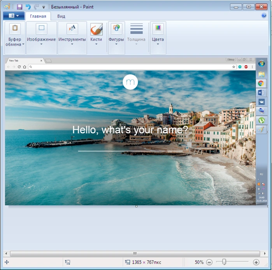The width and height of the screenshot is (272, 270).
Task: Click the cursor position icon in status bar
Action: [7, 262]
